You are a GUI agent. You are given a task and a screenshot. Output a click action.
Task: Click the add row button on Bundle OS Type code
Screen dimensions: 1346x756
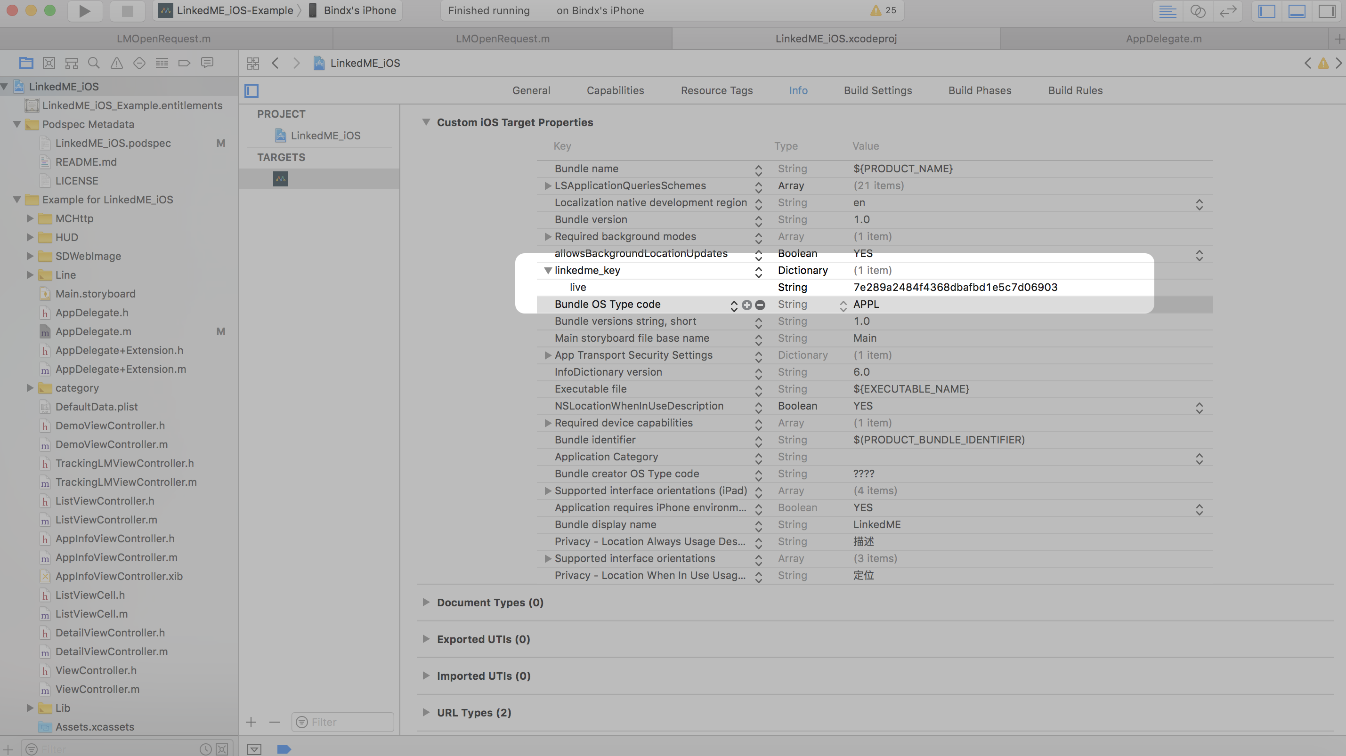point(747,305)
